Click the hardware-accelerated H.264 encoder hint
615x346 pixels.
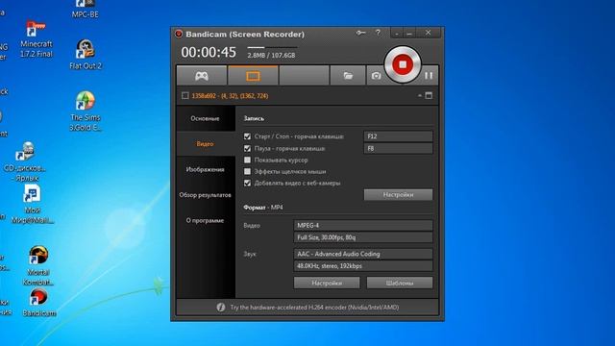[314, 308]
